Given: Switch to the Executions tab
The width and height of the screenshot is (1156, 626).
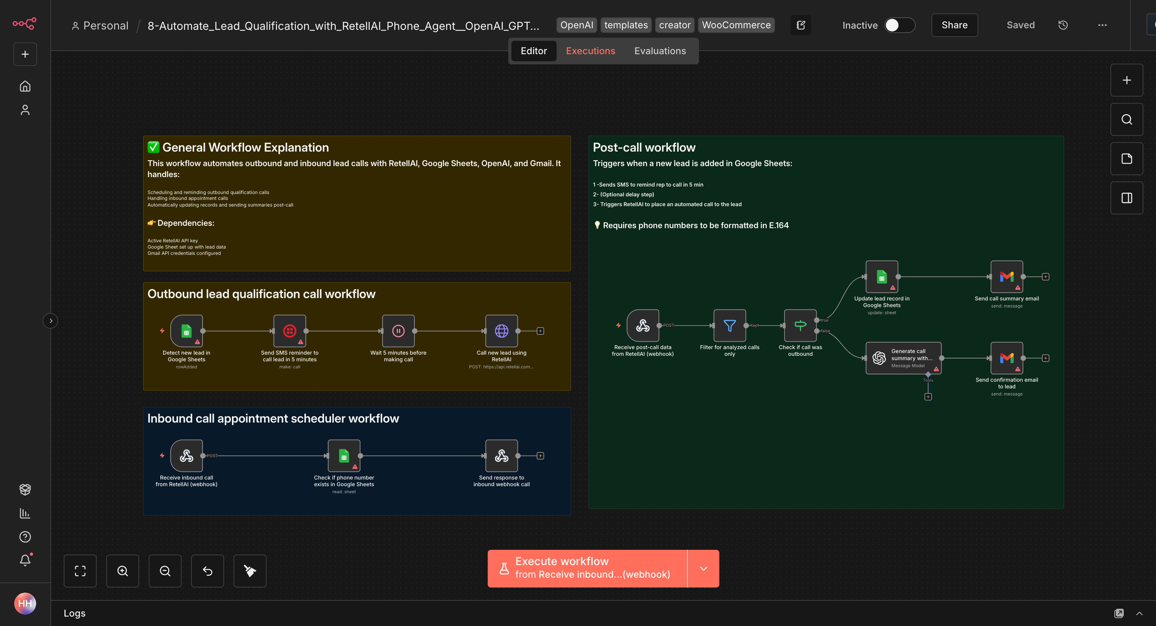Looking at the screenshot, I should (x=590, y=51).
